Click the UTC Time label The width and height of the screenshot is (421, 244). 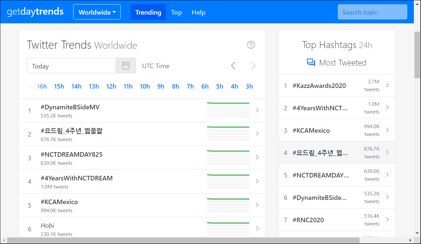pos(156,66)
